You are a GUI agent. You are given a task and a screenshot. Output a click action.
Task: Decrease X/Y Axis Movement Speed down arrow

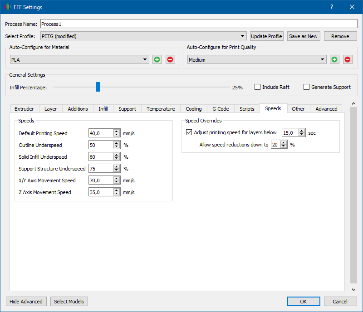[117, 182]
